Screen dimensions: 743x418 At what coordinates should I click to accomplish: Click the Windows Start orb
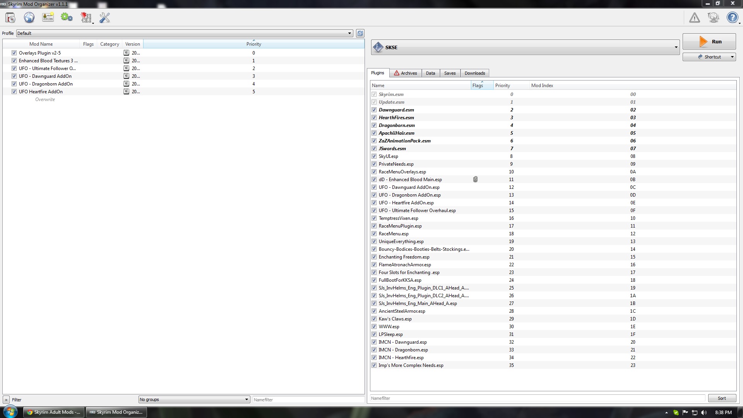[10, 412]
